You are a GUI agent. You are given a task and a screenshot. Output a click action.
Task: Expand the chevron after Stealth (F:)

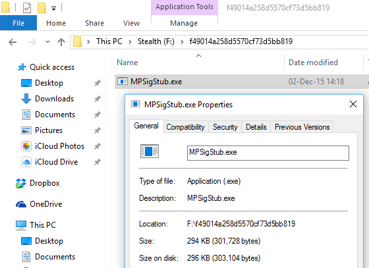coord(182,42)
